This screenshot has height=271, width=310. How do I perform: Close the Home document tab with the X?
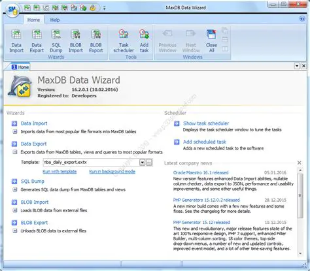tap(303, 66)
